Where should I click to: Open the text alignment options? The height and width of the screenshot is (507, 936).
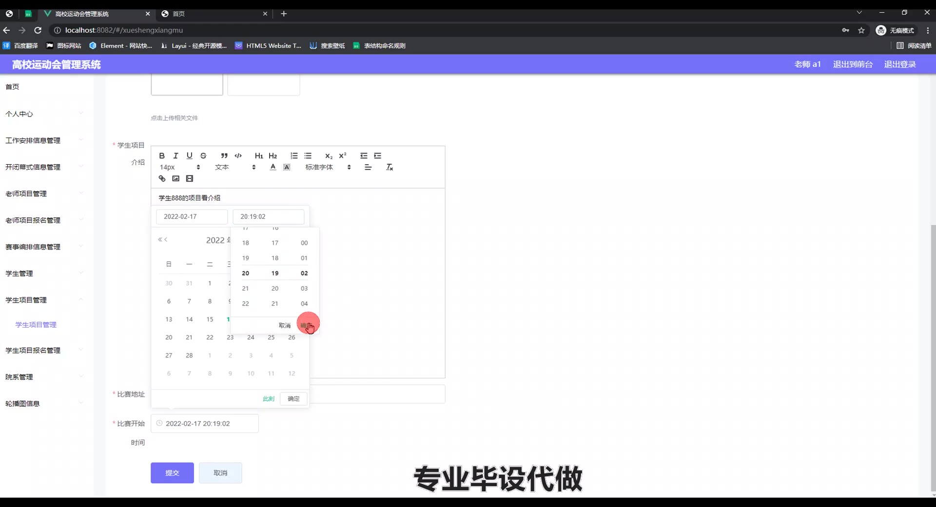(368, 167)
